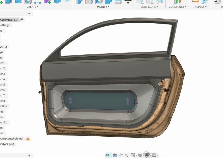Collapse the browser panel with minus button
The image size is (223, 158).
[x=29, y=14]
